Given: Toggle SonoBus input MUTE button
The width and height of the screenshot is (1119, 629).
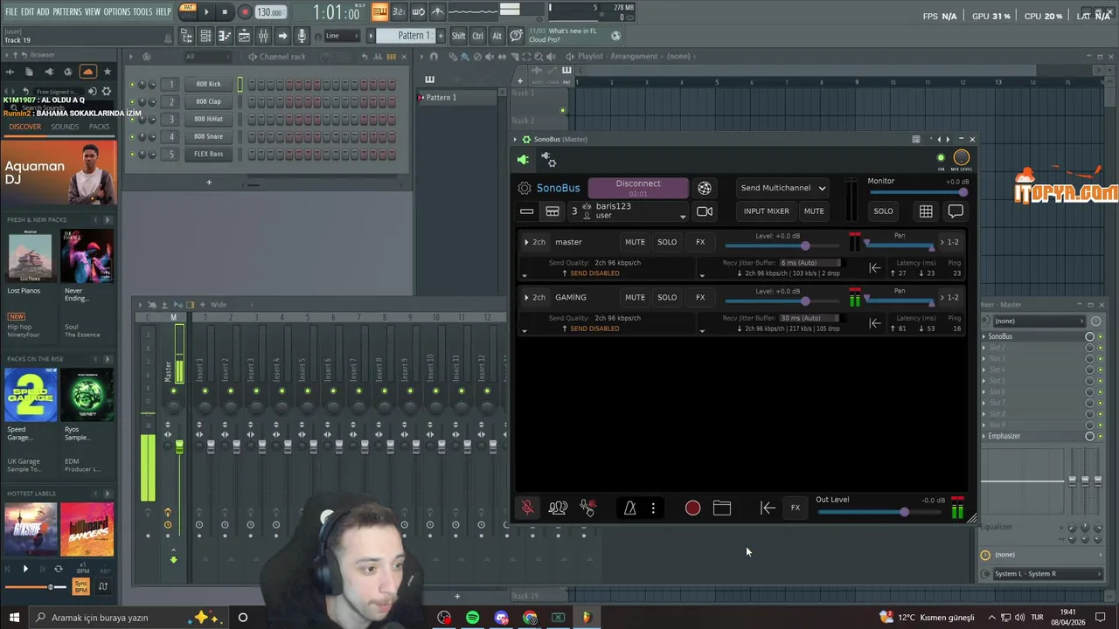Looking at the screenshot, I should pyautogui.click(x=814, y=211).
